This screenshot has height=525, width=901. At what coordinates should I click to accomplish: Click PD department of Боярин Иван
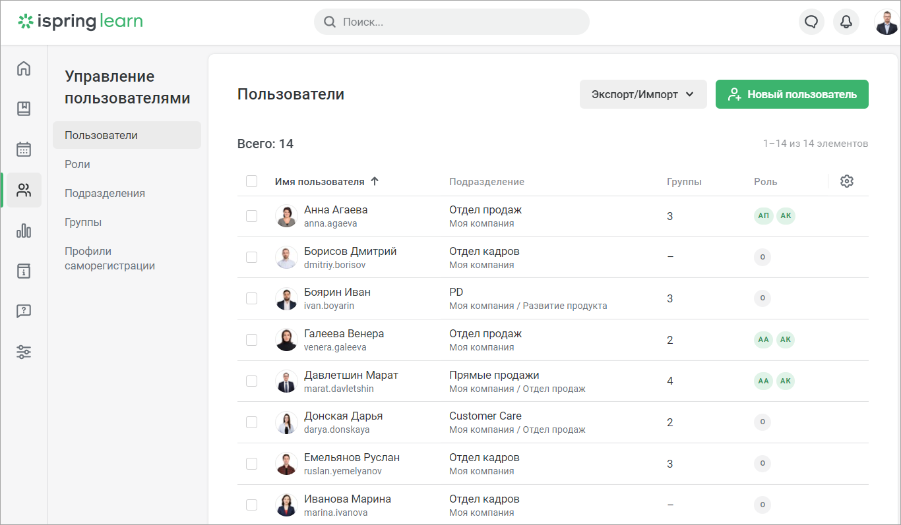point(456,292)
